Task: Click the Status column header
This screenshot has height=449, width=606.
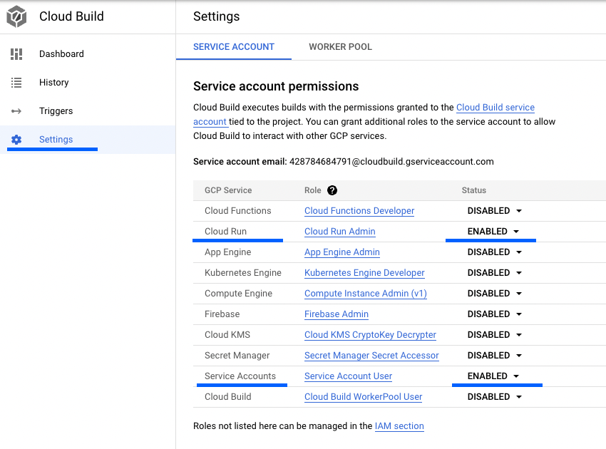Action: coord(474,190)
